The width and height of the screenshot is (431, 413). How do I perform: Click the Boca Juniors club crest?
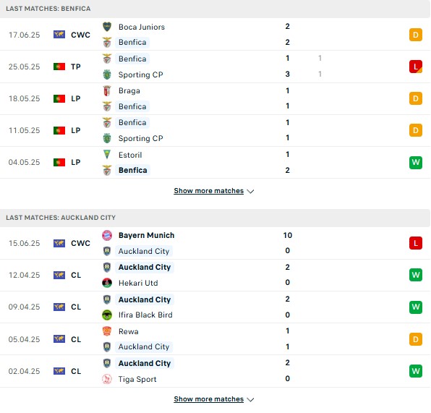point(107,27)
